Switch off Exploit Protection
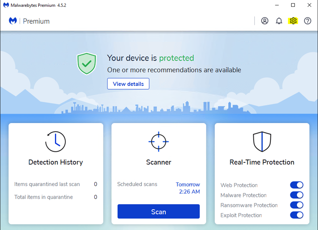This screenshot has height=230, width=318. 296,215
